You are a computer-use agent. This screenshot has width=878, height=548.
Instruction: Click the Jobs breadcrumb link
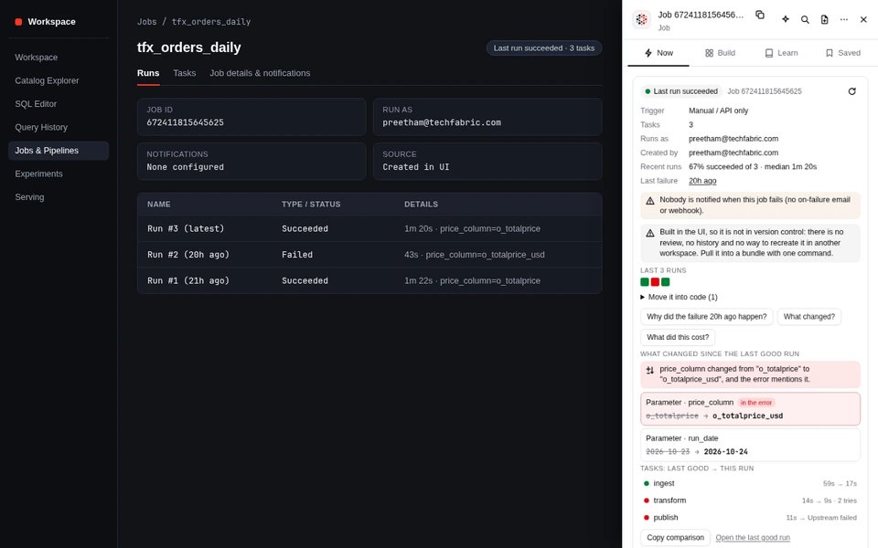click(x=146, y=22)
